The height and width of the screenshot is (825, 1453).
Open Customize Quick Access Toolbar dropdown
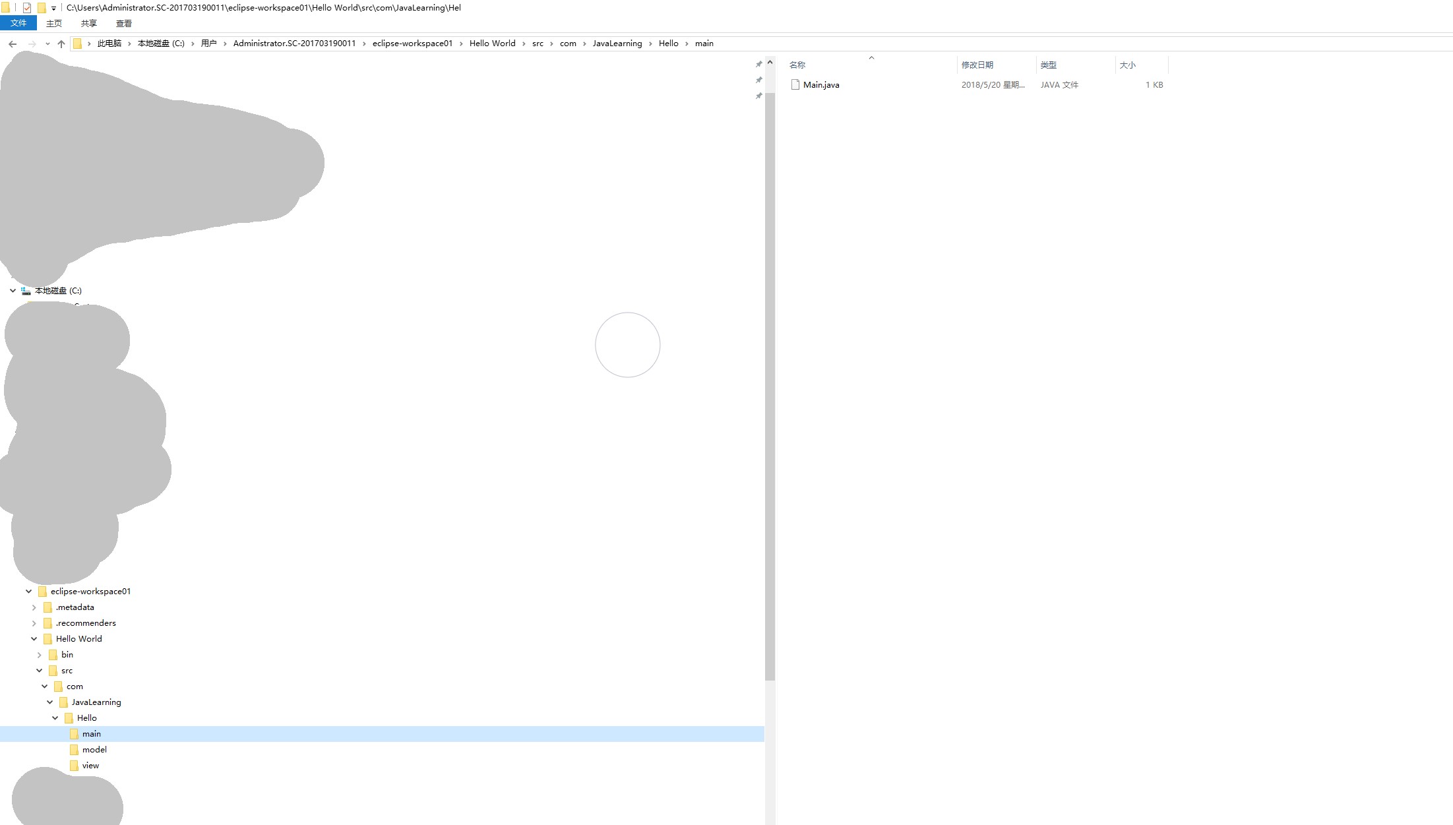pyautogui.click(x=53, y=9)
